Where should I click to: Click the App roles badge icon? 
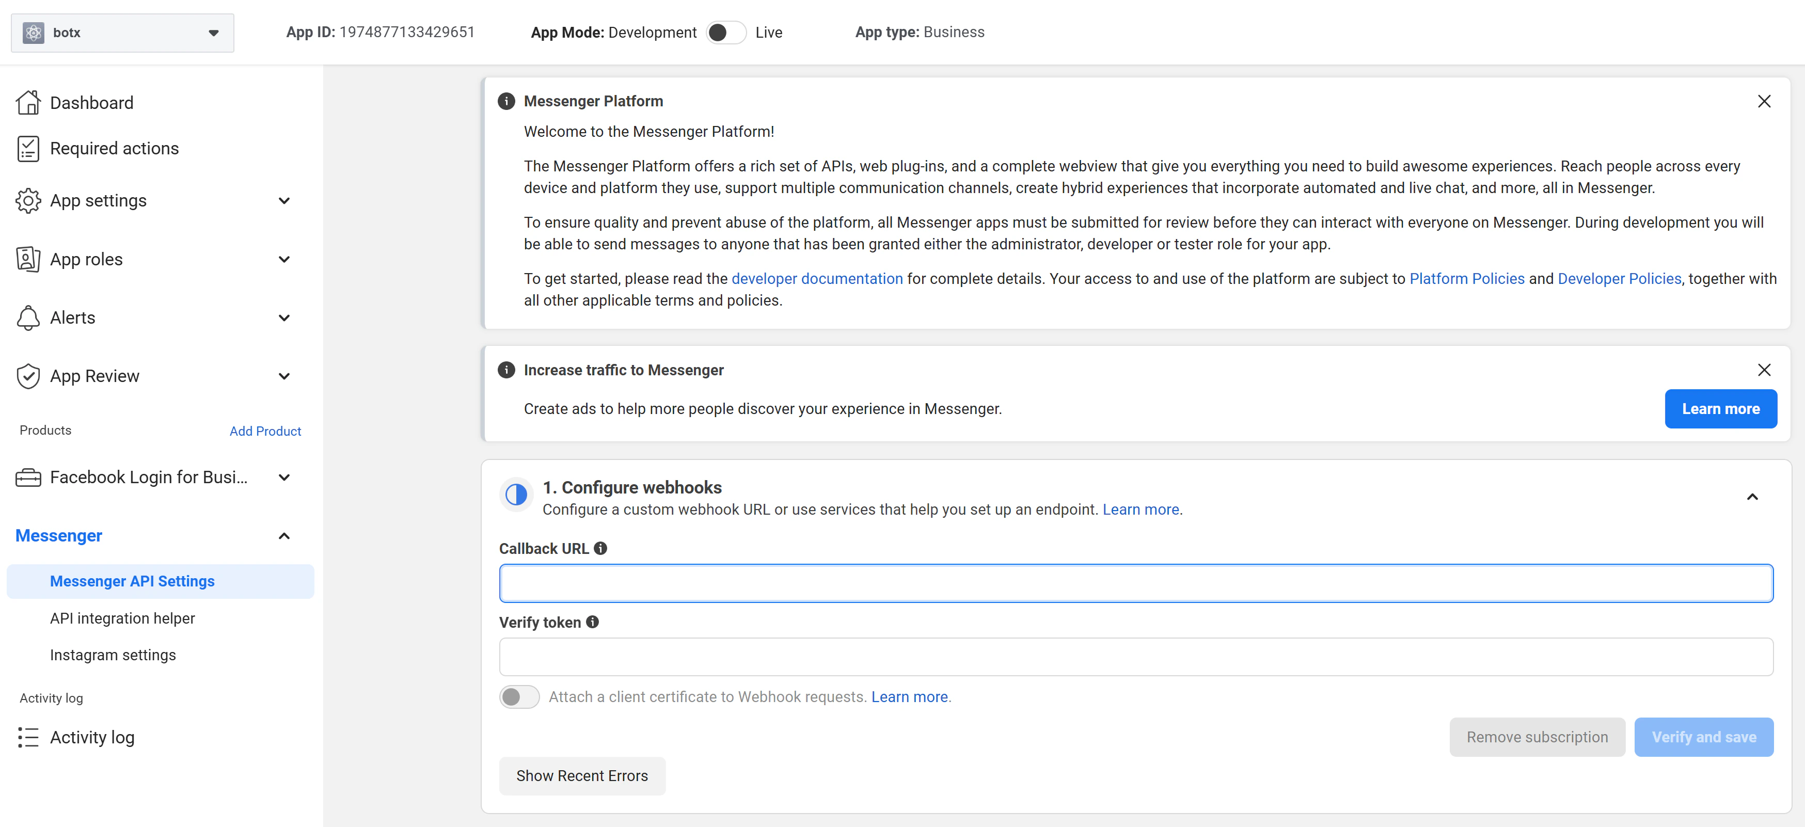click(x=28, y=259)
